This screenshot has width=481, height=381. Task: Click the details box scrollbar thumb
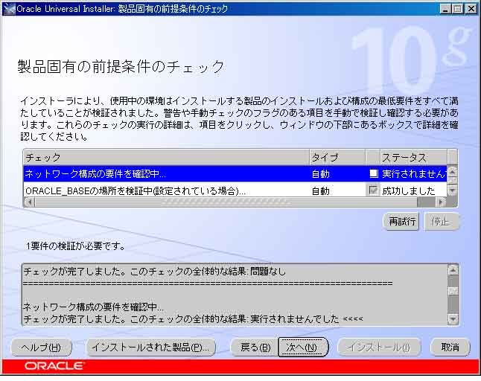point(453,291)
